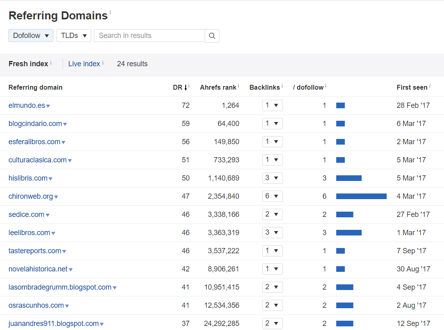The width and height of the screenshot is (444, 330).
Task: Click the info icon next to Ahrefs rank
Action: click(239, 86)
